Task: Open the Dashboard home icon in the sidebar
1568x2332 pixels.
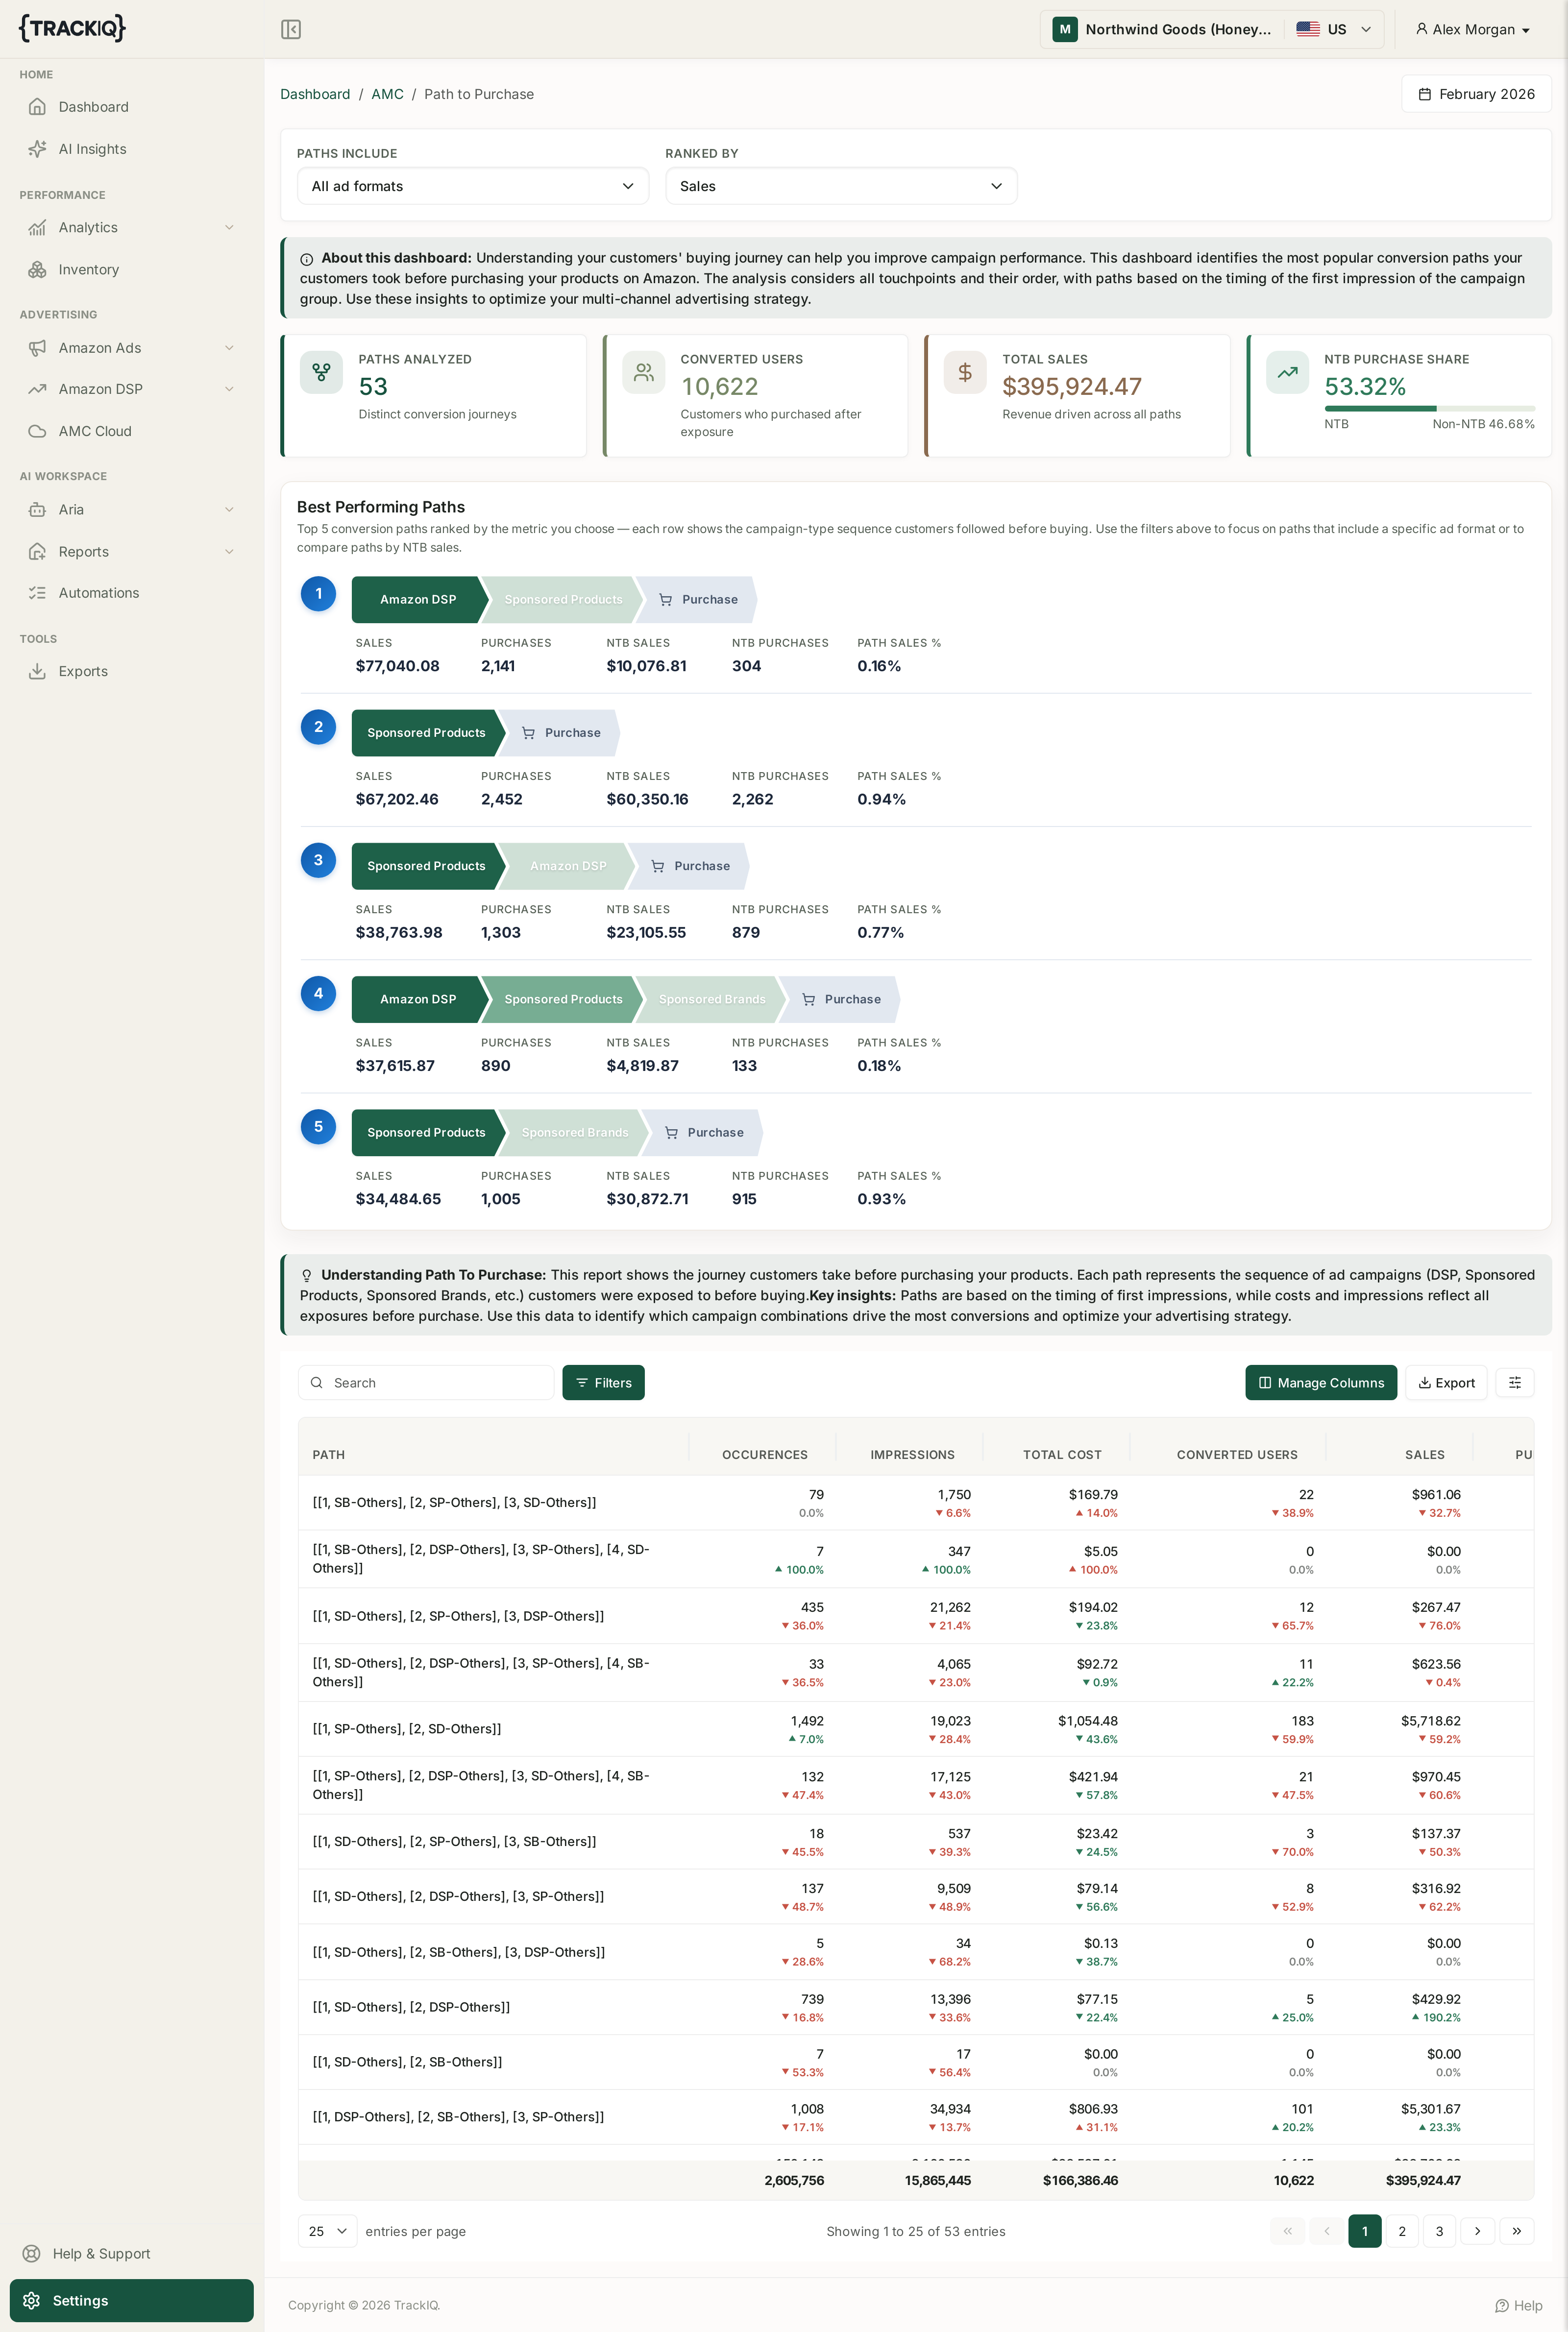Action: [37, 107]
